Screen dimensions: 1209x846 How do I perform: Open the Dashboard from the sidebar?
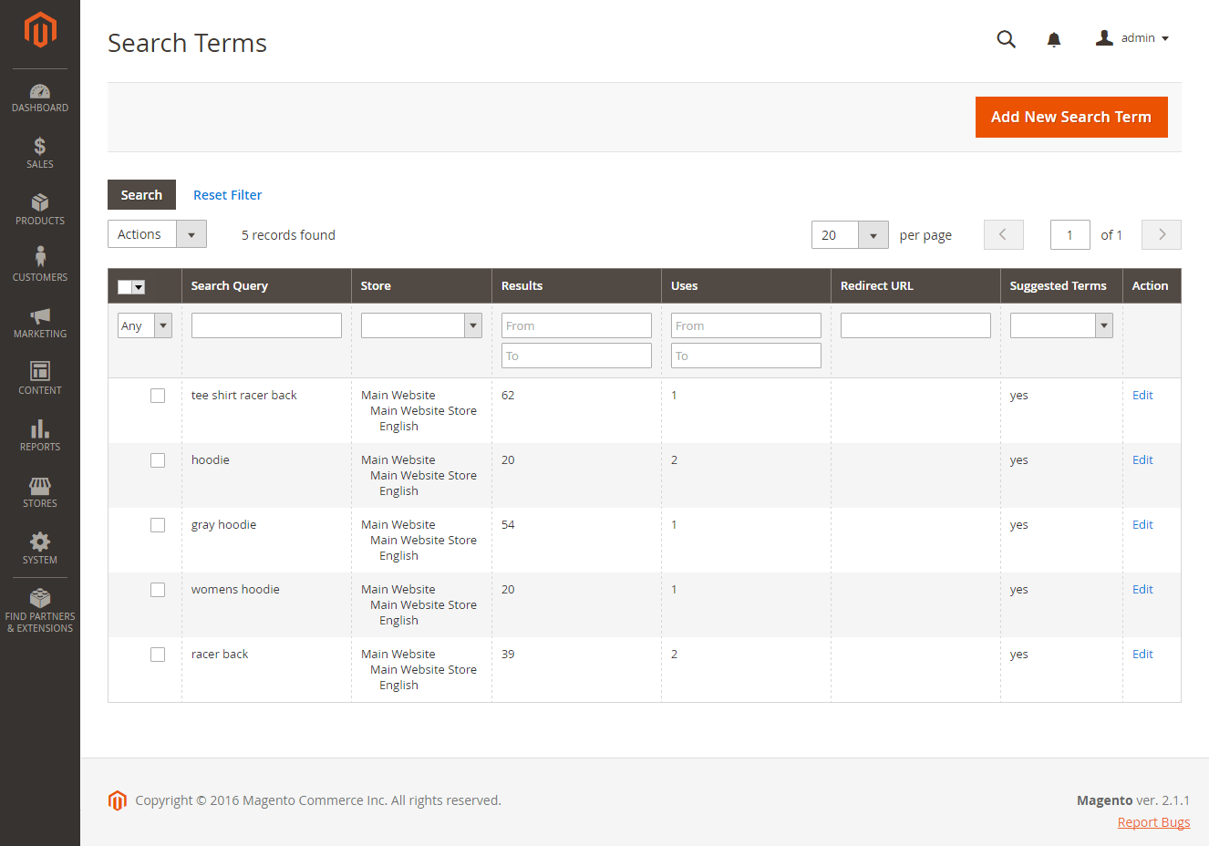(40, 96)
